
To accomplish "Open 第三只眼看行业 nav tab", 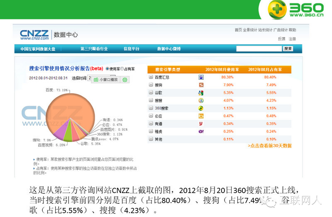I will (94, 49).
